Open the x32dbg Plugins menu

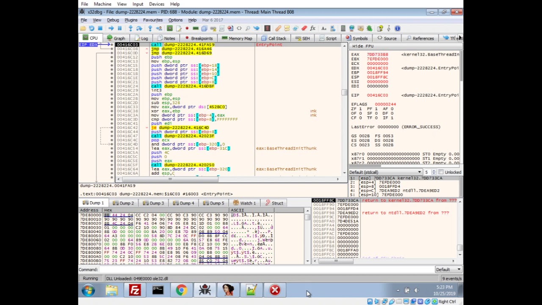click(x=131, y=20)
